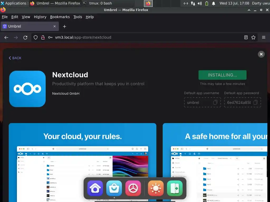Open a new browser tab
This screenshot has height=202, width=270.
pyautogui.click(x=64, y=27)
